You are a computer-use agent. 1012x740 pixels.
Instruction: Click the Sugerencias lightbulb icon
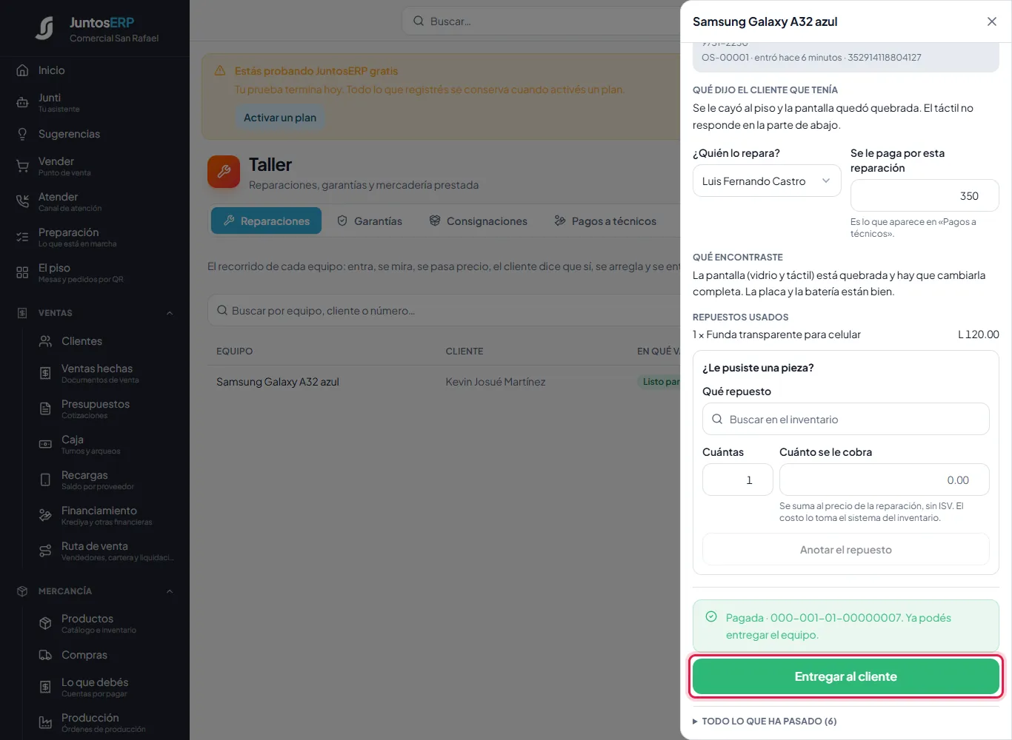[22, 134]
